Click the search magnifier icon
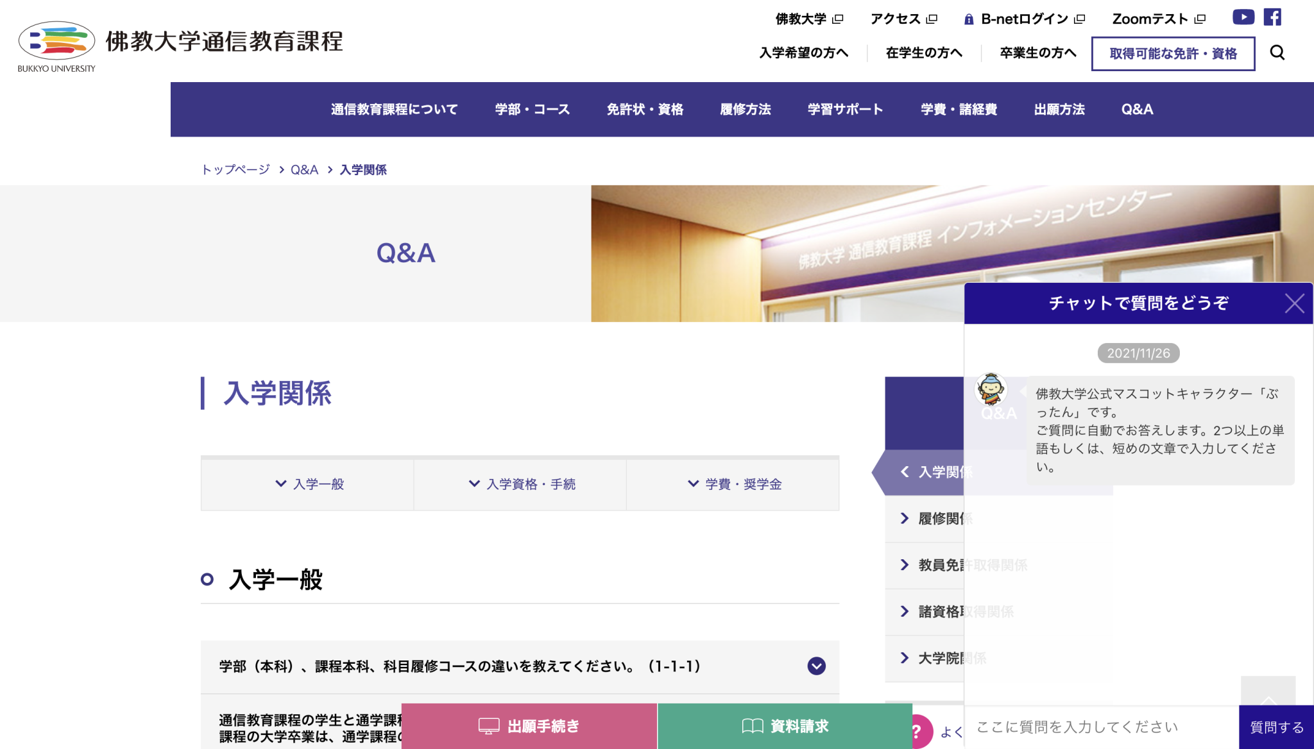1314x749 pixels. 1277,53
